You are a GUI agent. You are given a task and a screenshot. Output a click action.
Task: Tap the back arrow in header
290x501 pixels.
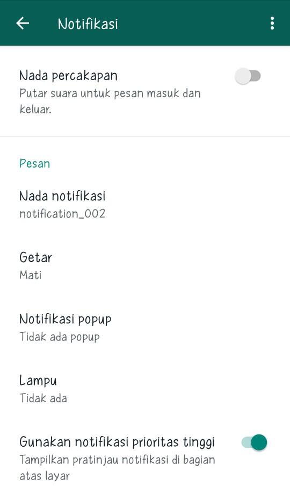click(23, 23)
